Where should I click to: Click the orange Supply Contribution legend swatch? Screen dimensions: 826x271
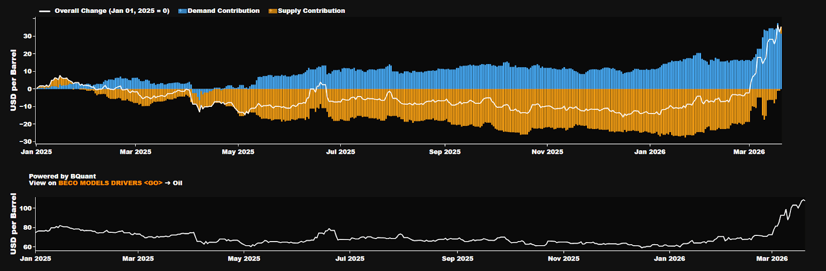point(273,11)
